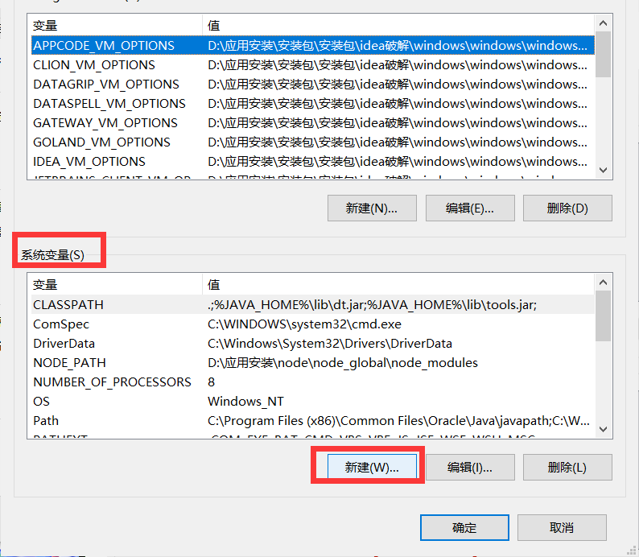Select the CLASSPATH system variable
639x557 pixels.
pyautogui.click(x=312, y=305)
